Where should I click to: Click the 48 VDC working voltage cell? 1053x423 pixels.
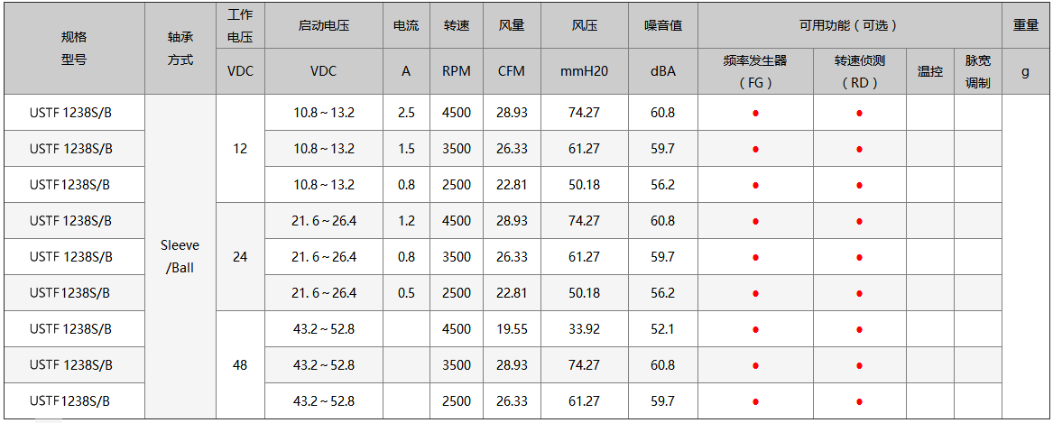(240, 365)
